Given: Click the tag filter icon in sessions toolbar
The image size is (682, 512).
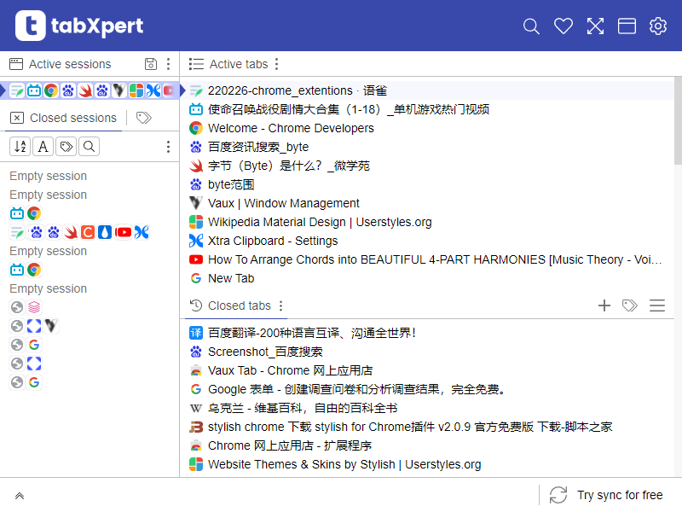Looking at the screenshot, I should tap(66, 147).
